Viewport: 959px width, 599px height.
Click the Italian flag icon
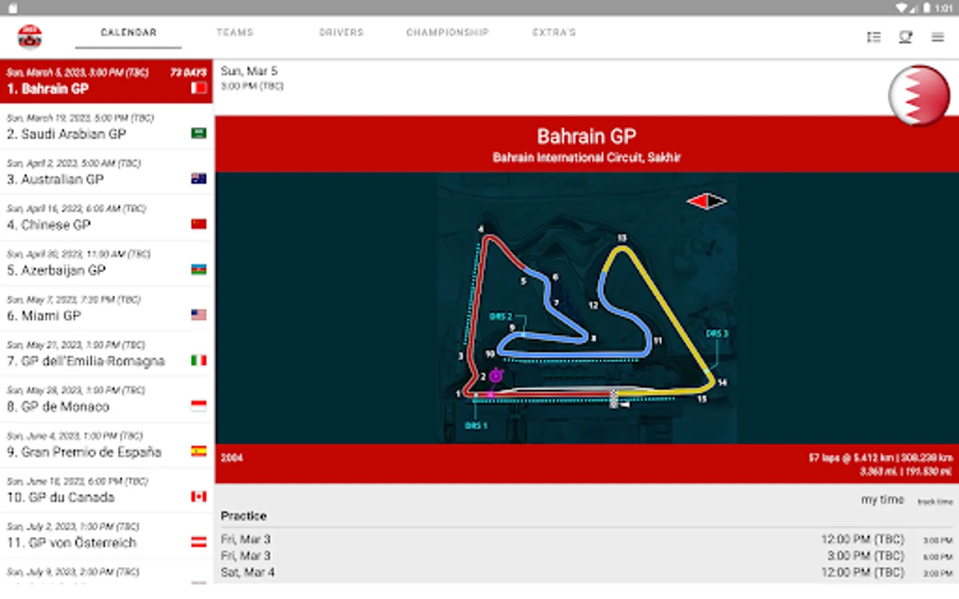pyautogui.click(x=198, y=360)
